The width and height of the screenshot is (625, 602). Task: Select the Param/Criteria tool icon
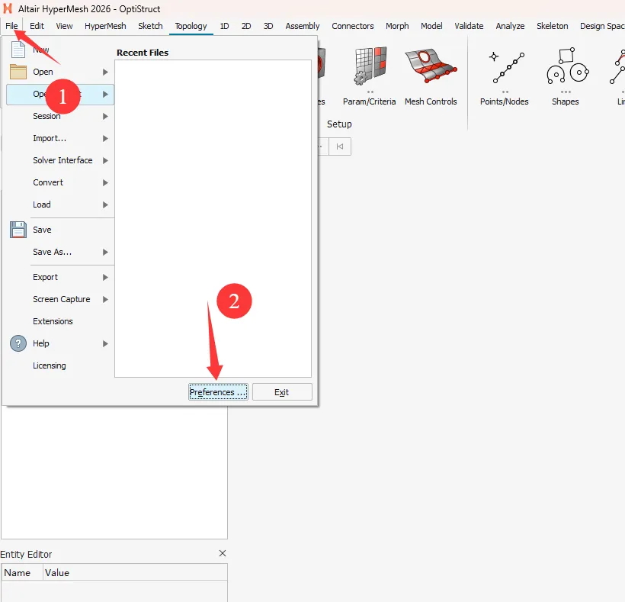tap(370, 66)
